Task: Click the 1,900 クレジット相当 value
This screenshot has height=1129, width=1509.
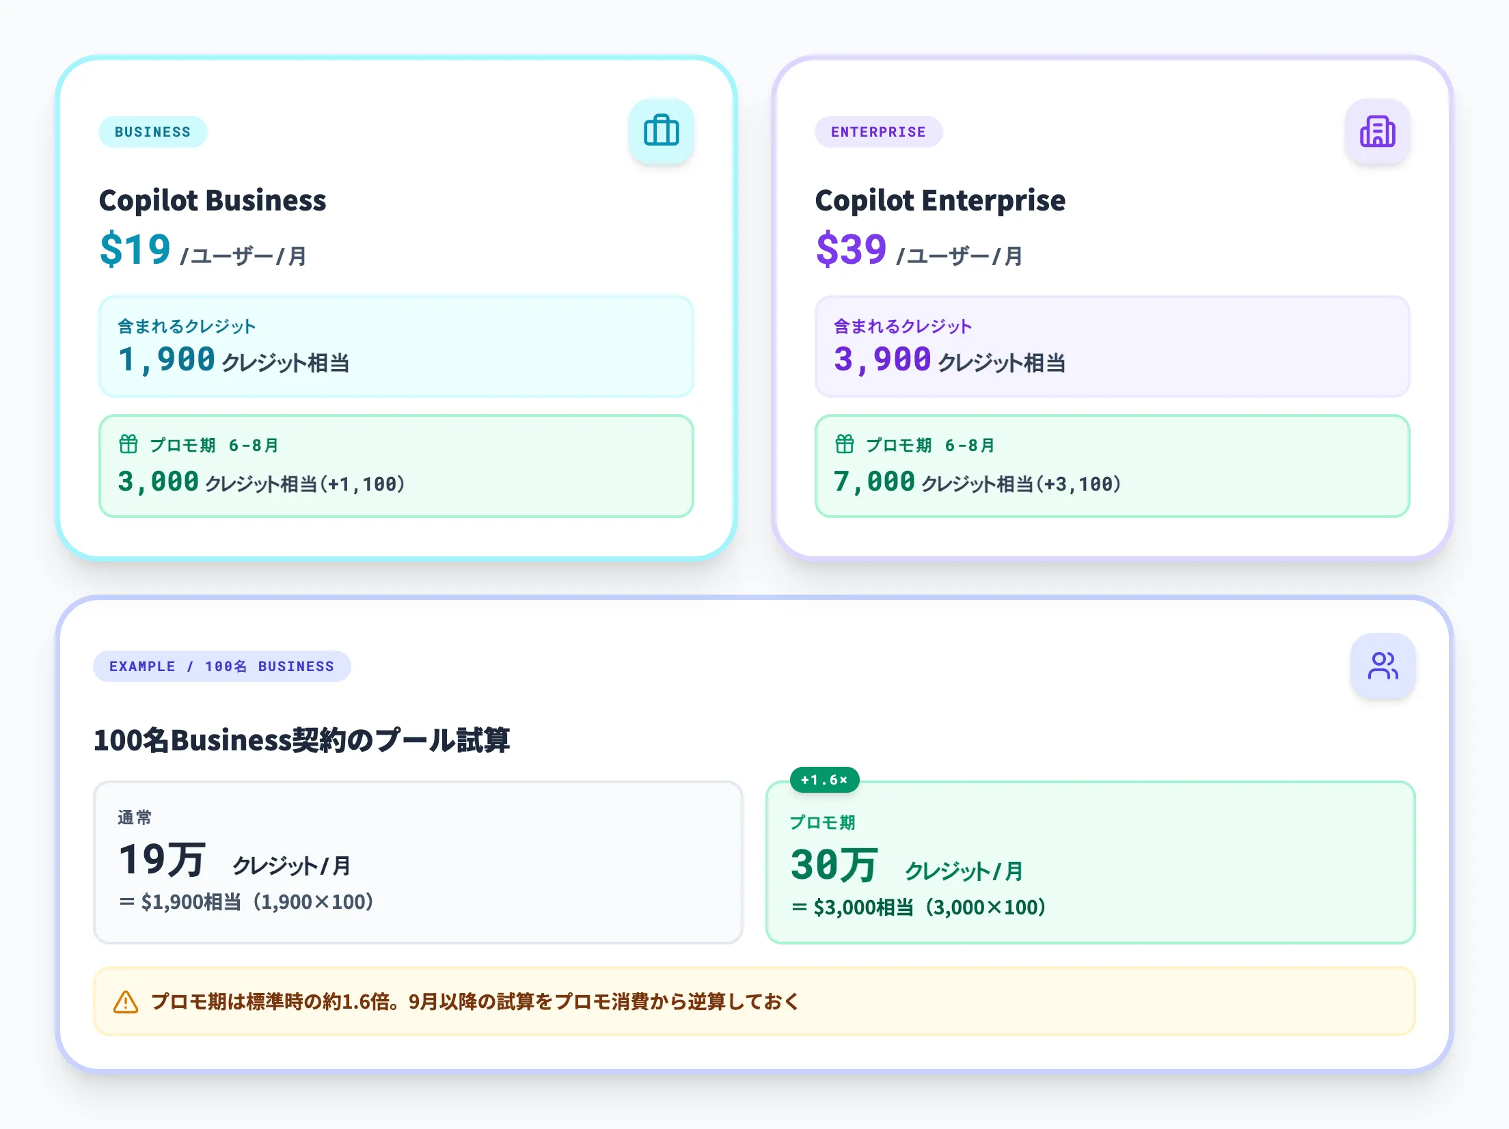Action: (x=234, y=360)
